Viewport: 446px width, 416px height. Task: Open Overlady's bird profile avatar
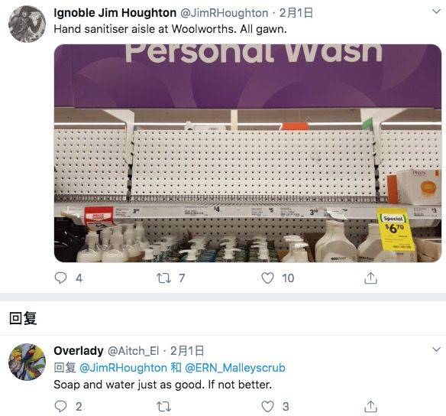click(x=27, y=362)
